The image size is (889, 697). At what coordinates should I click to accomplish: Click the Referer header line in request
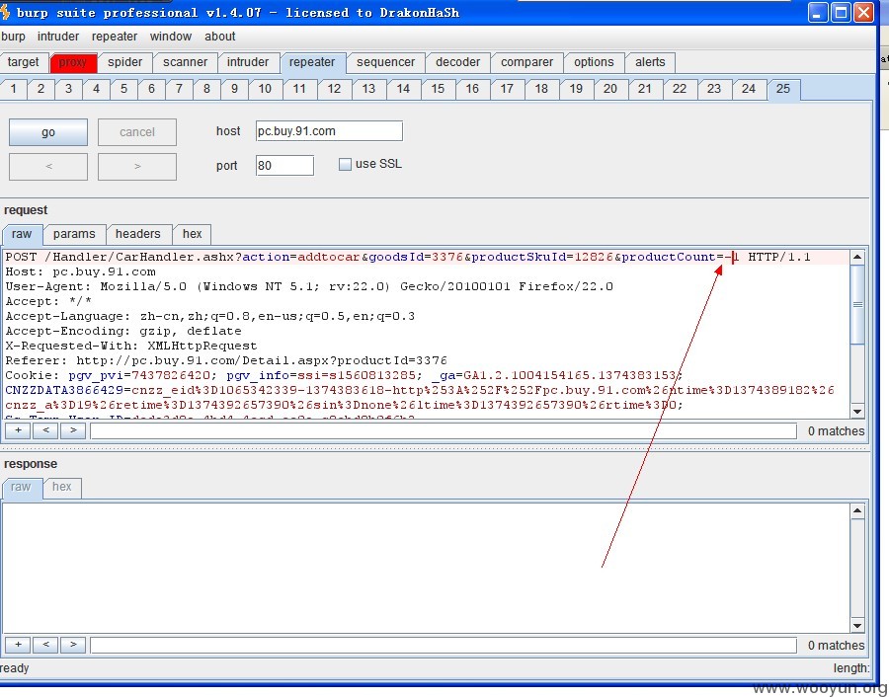tap(226, 360)
